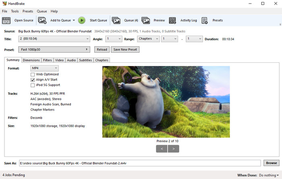The image size is (282, 179).
Task: Click the Browse button
Action: pyautogui.click(x=271, y=163)
